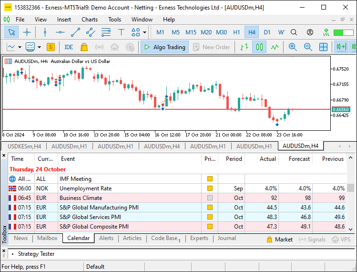Switch chart to candlestick view
Viewport: 357px width, 272px height.
[x=259, y=47]
